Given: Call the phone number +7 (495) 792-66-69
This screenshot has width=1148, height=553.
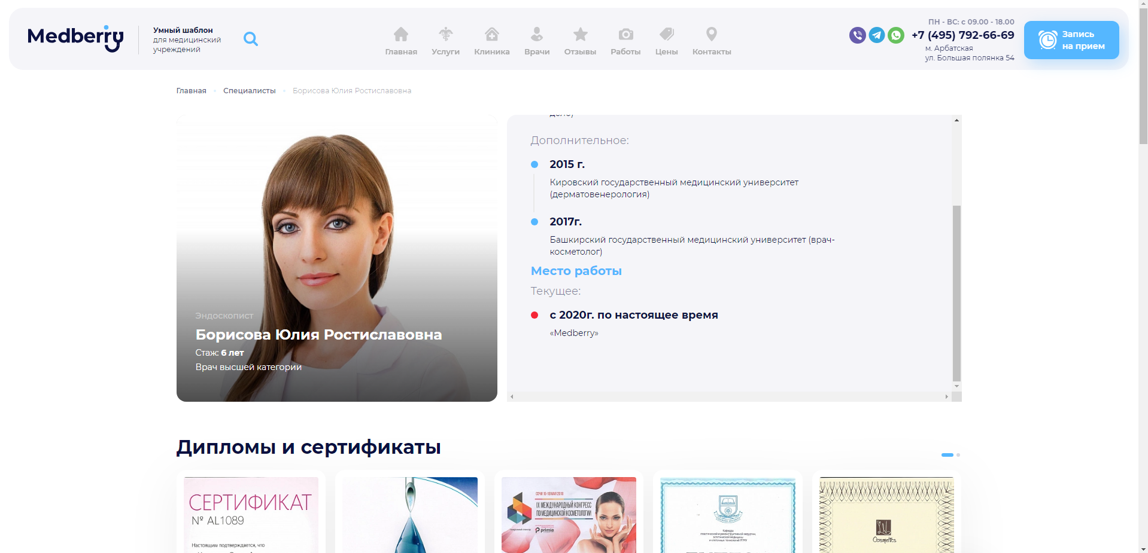Looking at the screenshot, I should pos(962,35).
